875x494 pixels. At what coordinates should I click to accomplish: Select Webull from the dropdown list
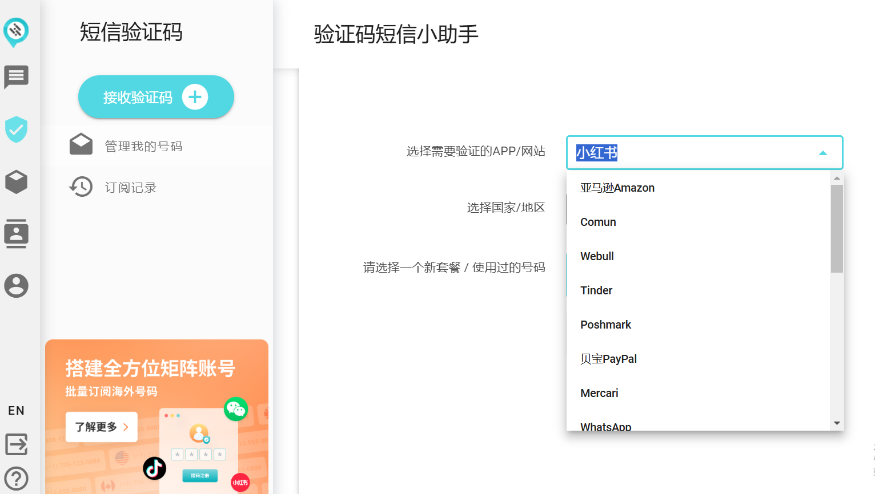point(698,256)
